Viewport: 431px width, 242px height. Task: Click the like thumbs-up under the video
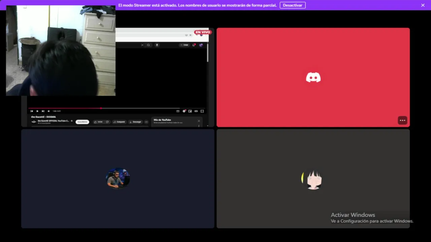point(98,122)
